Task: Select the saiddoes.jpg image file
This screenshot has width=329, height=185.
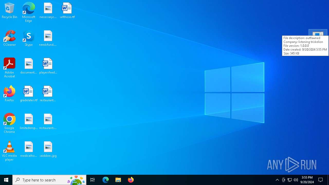Action: pos(48,150)
